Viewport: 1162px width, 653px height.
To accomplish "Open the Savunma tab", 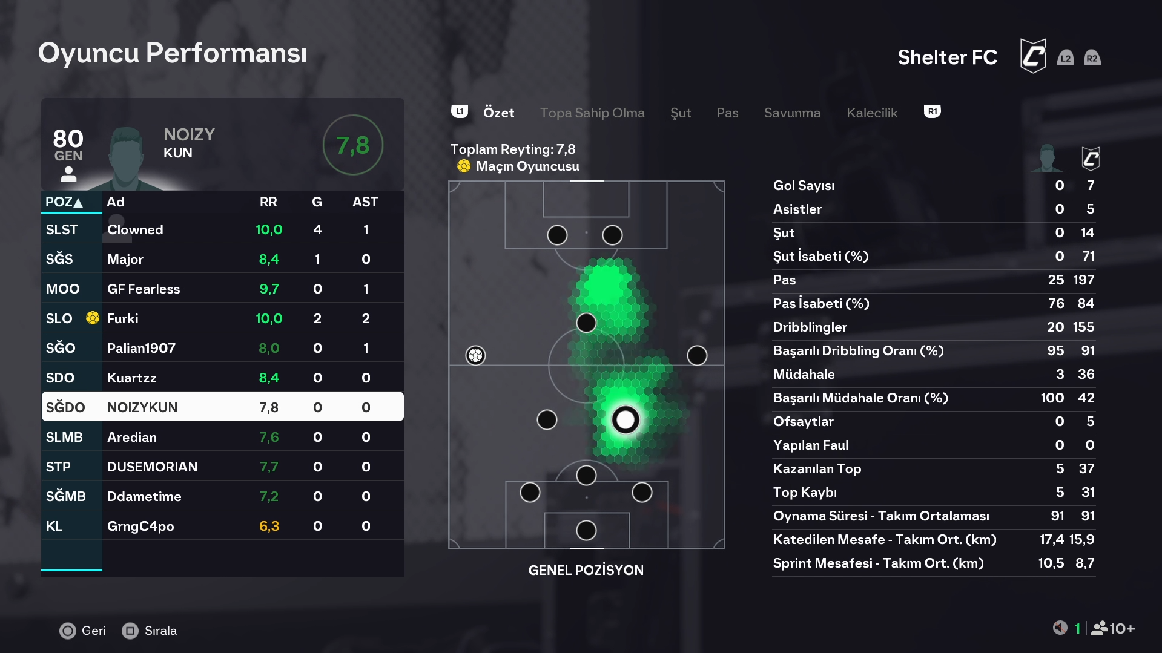I will point(792,113).
